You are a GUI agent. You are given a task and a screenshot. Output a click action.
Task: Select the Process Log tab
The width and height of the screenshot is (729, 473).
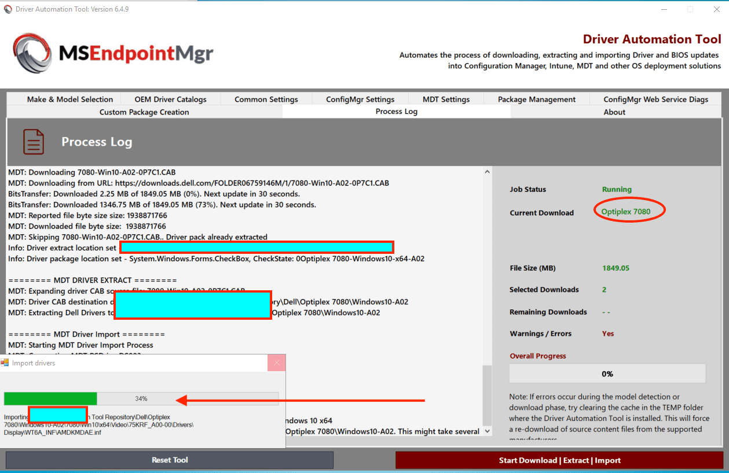tap(397, 112)
